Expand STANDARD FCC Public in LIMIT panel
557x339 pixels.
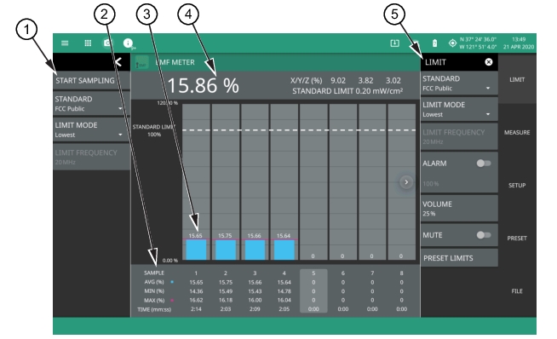[x=459, y=83]
